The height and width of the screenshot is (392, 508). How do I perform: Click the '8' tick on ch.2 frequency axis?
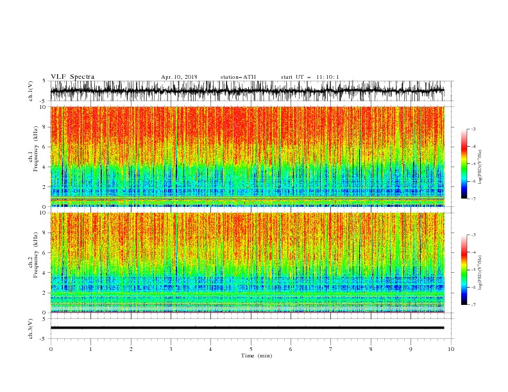(45, 233)
